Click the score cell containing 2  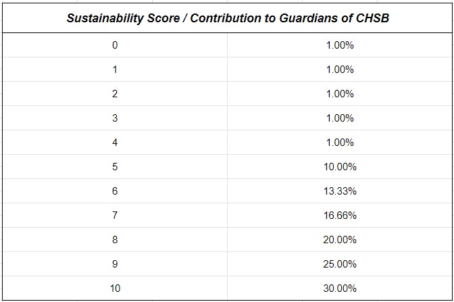115,94
